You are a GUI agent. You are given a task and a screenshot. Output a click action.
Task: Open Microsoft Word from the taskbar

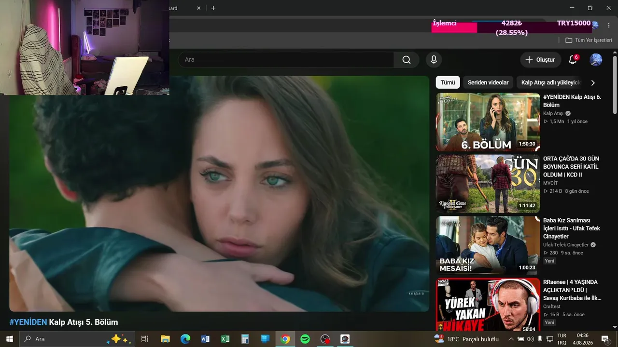[205, 339]
